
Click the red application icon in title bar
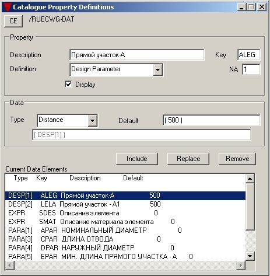coord(8,7)
